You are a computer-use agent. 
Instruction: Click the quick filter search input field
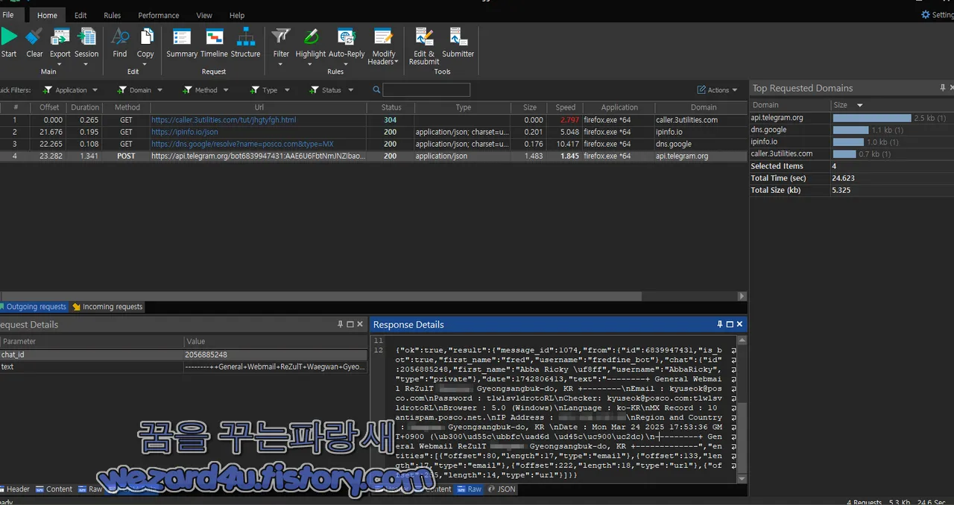point(426,90)
